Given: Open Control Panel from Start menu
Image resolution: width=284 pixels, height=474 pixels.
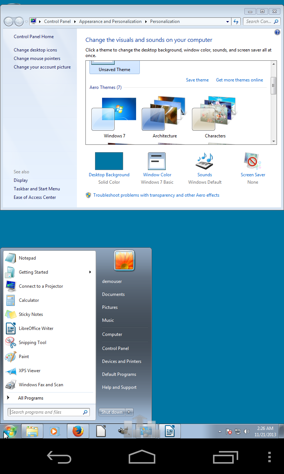Looking at the screenshot, I should pos(115,348).
